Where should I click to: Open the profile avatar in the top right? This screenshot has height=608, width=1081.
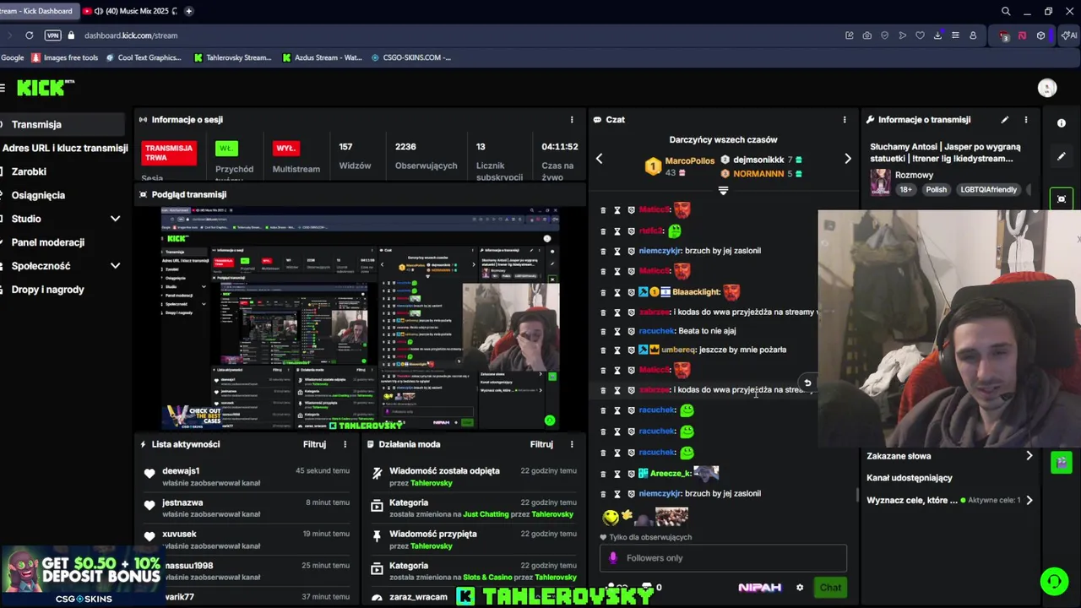coord(1047,88)
